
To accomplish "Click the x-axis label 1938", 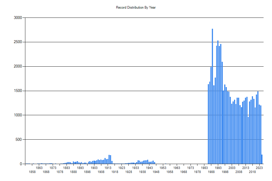I will (142, 172).
